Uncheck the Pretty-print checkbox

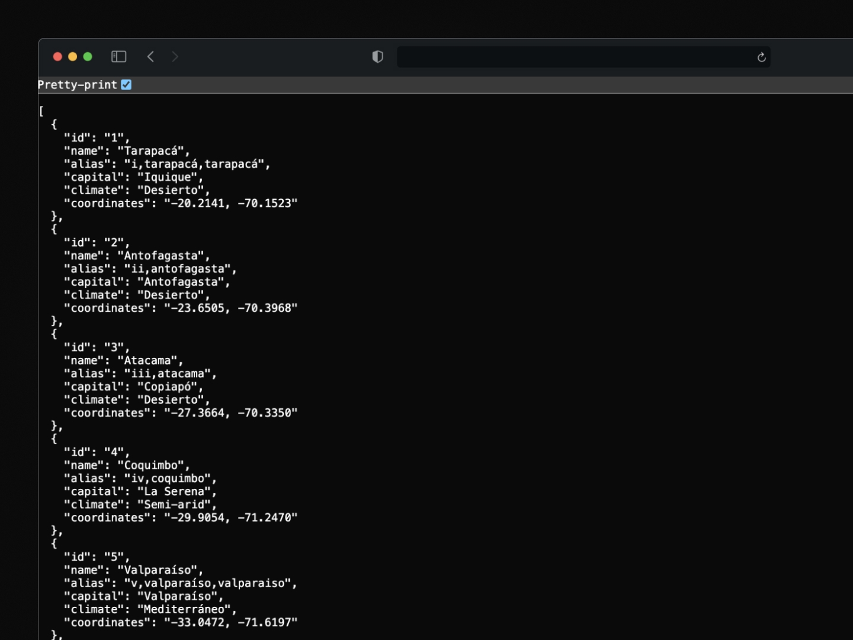click(126, 85)
